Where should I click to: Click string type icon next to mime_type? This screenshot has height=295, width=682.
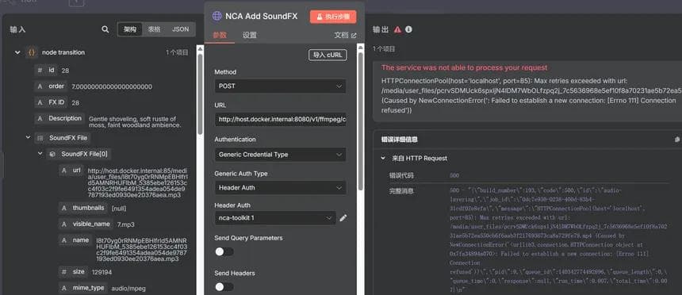coord(64,288)
